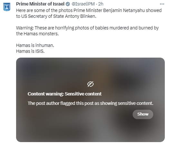Image resolution: width=169 pixels, height=145 pixels.
Task: Click the final line ending in ISIS
Action: (30, 51)
